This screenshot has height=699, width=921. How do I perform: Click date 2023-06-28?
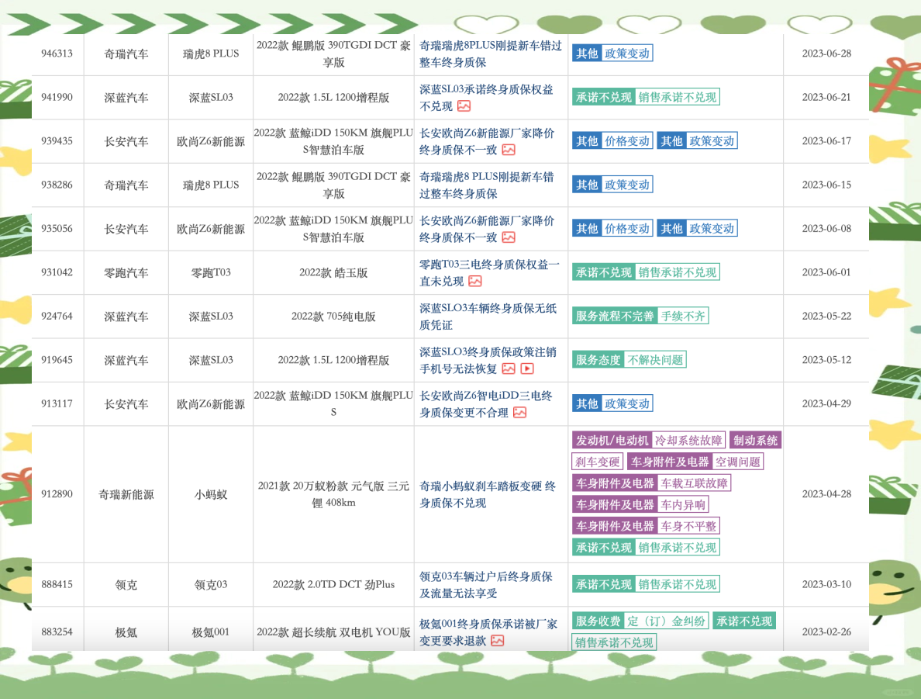point(826,54)
